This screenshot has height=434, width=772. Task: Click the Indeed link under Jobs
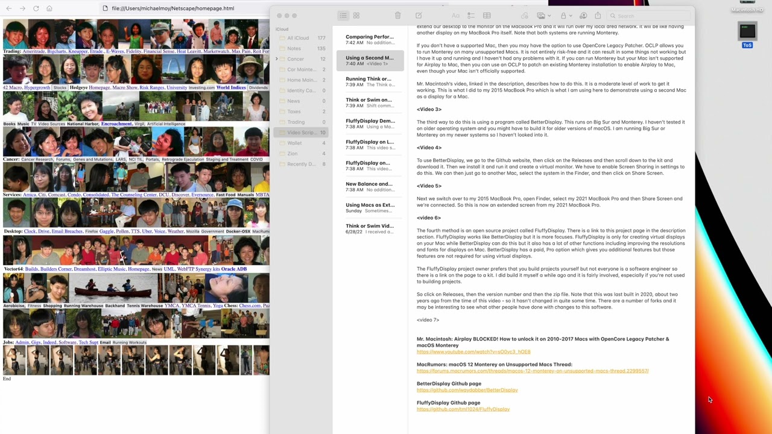48,342
